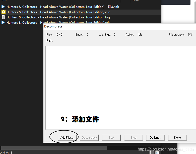Select the 副本.tak file row
The height and width of the screenshot is (154, 196).
point(81,7)
